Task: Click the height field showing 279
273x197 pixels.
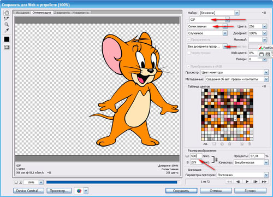Action: (196, 162)
